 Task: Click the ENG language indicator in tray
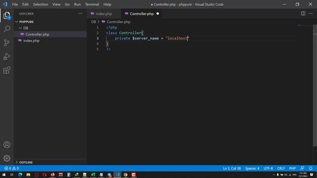pos(295,175)
